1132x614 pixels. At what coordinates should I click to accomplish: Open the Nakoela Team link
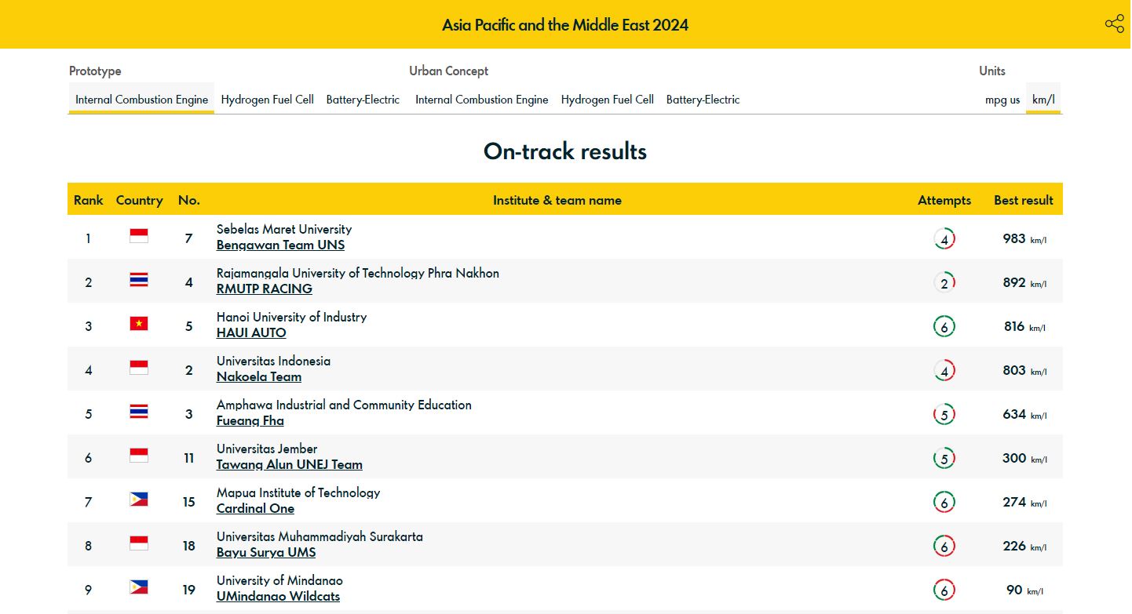259,377
